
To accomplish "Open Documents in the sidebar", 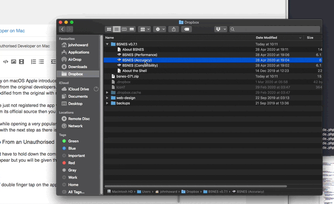I will click(x=78, y=97).
